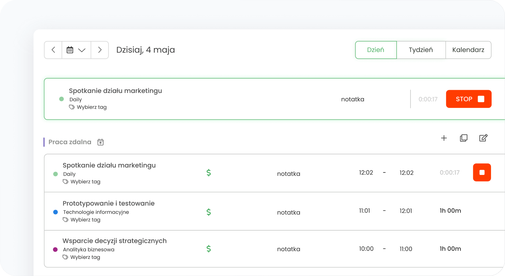Click calendar icon next to Praca zdalna
Screen dimensions: 505x276
tap(101, 142)
